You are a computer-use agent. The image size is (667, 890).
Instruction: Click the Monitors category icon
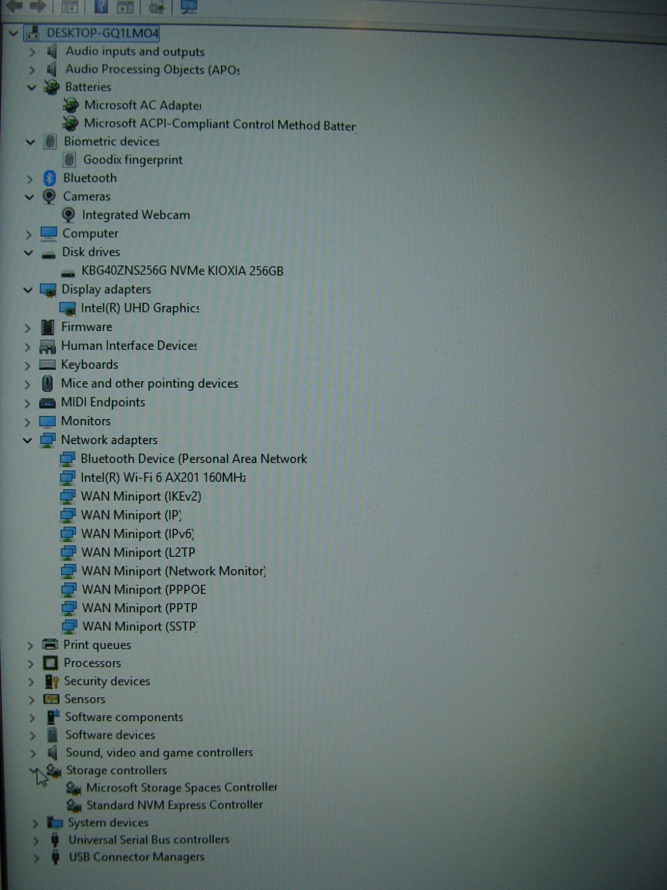pos(48,421)
